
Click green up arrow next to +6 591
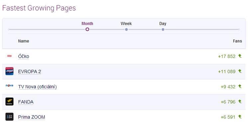tap(240, 117)
